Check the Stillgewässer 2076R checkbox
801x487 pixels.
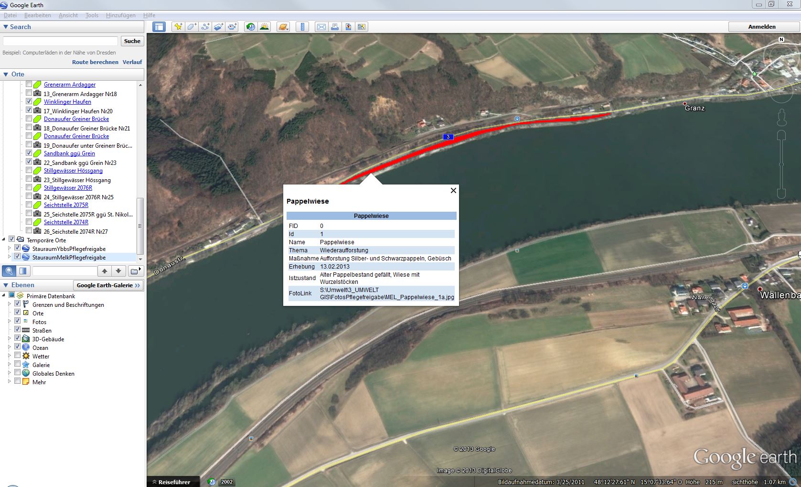[29, 187]
